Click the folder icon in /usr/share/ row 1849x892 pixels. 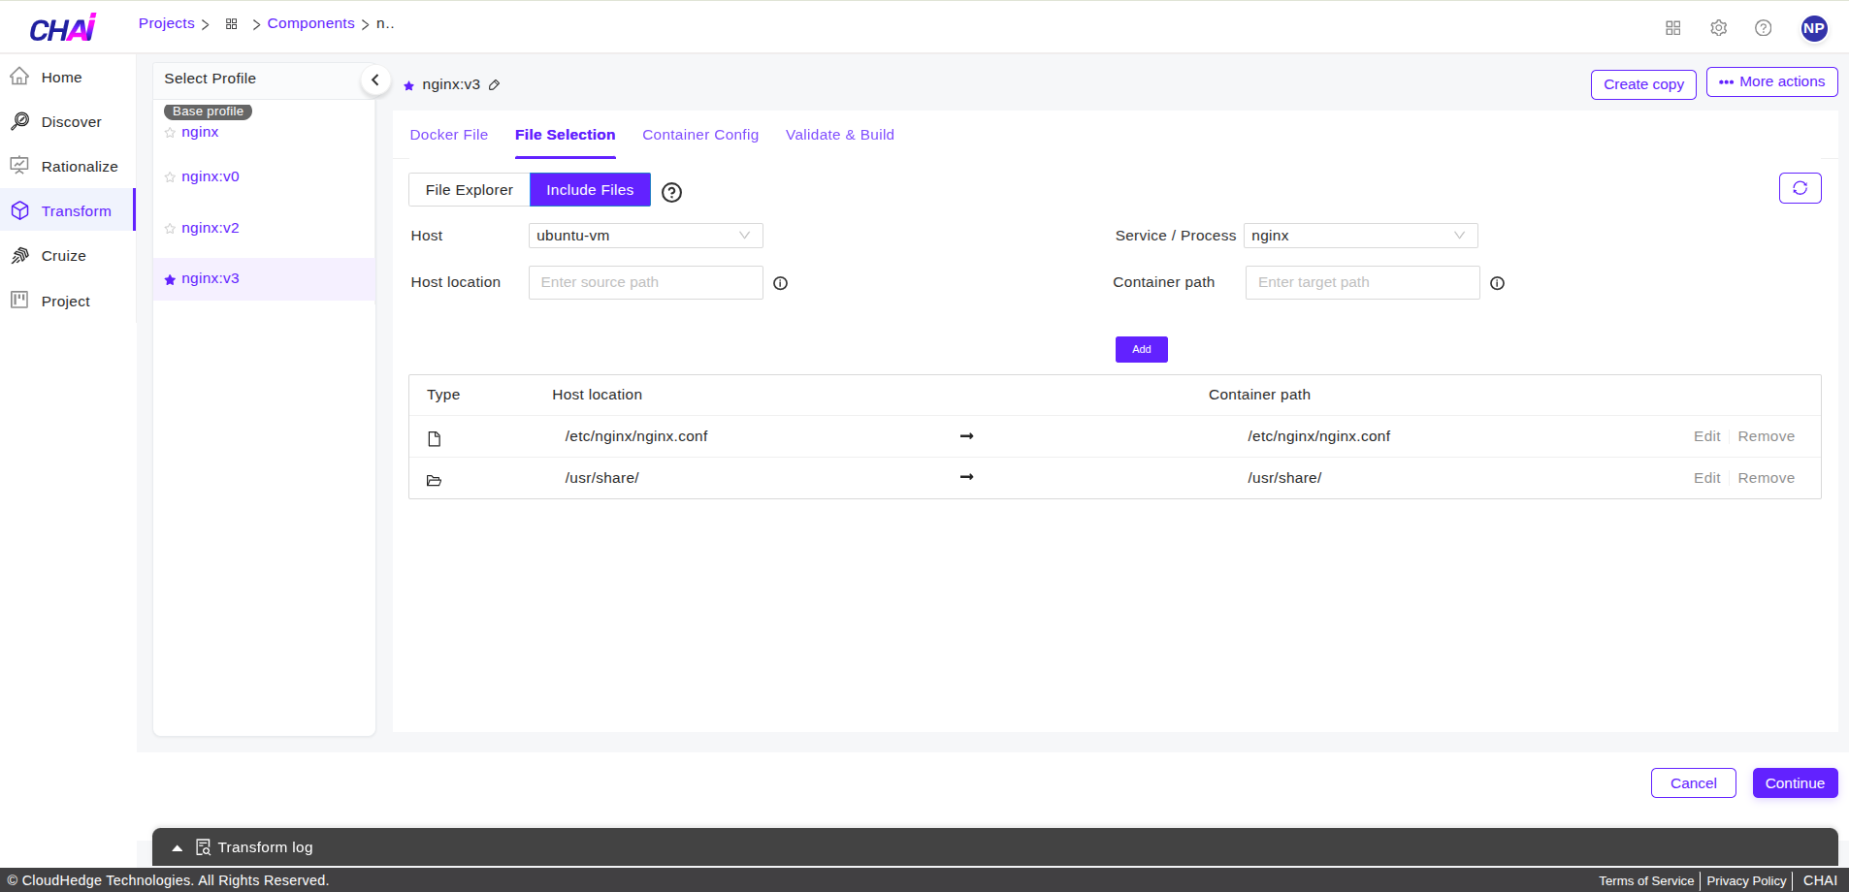[435, 481]
